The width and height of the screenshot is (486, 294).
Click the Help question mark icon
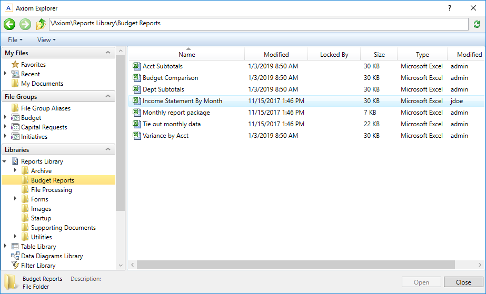click(x=449, y=8)
